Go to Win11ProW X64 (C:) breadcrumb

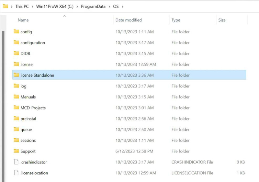55,6
